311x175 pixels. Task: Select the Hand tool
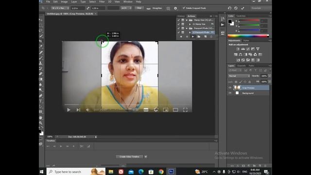[x=41, y=118]
